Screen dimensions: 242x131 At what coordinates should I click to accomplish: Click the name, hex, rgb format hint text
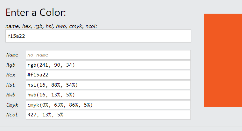pyautogui.click(x=51, y=26)
